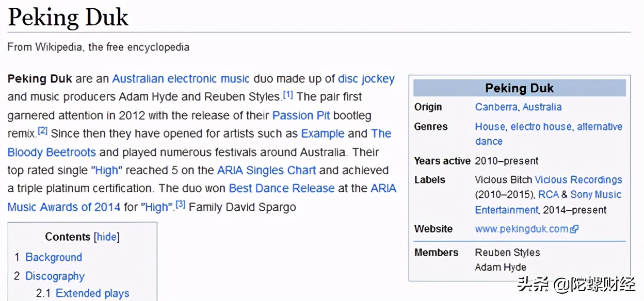Open the ARIA Singles Chart link
Viewport: 644px width, 301px height.
(x=266, y=170)
